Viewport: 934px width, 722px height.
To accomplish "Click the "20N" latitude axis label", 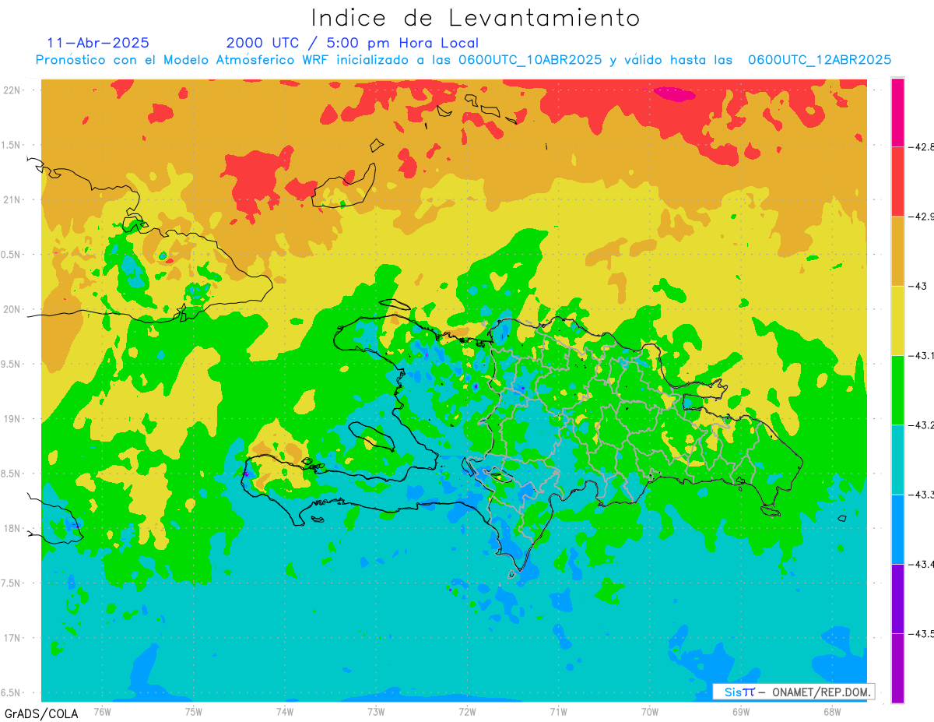I will (x=12, y=309).
